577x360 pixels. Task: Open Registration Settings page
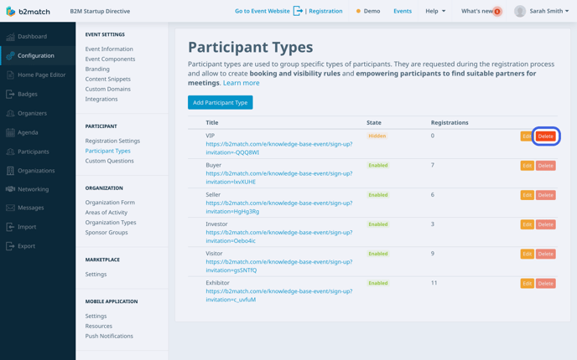tap(112, 141)
